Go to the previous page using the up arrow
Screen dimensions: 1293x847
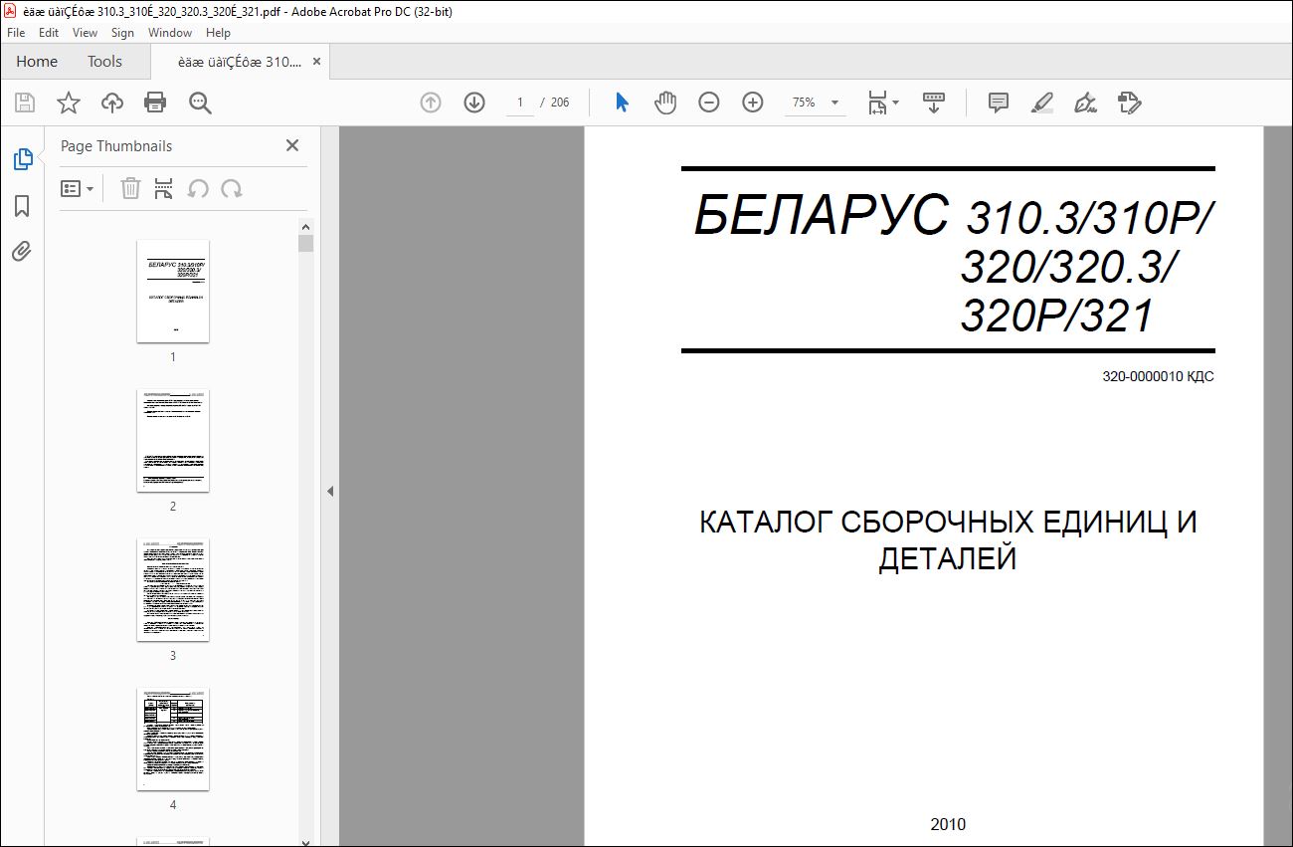point(431,103)
